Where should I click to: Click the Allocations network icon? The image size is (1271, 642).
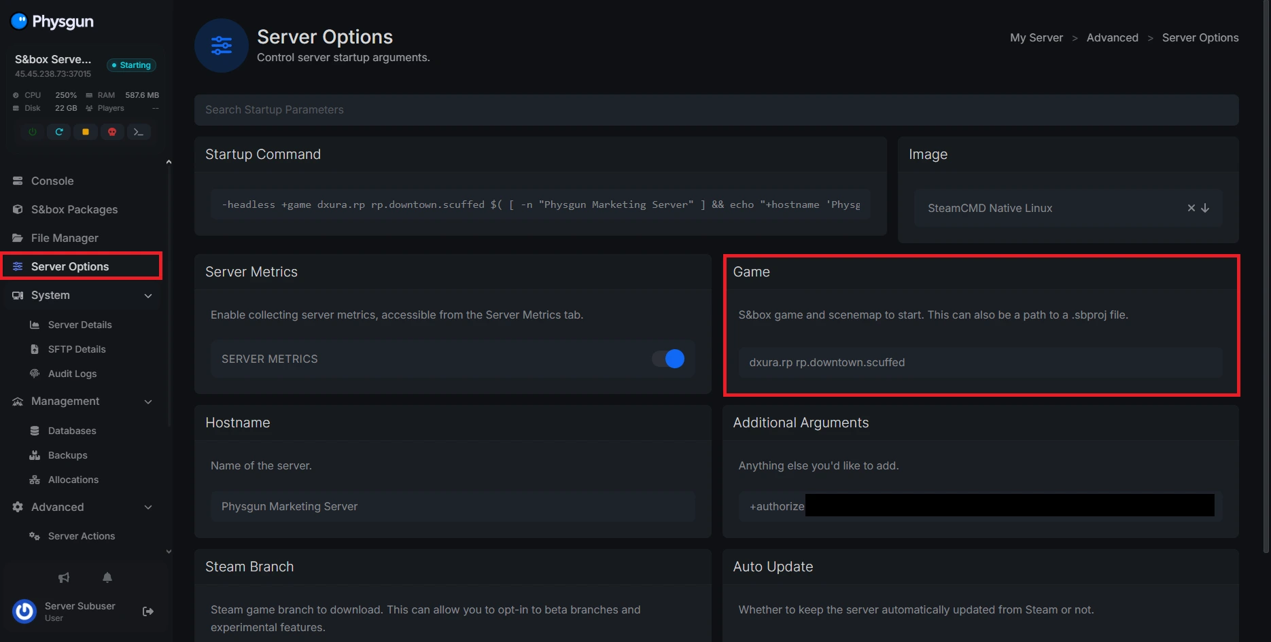(x=35, y=480)
